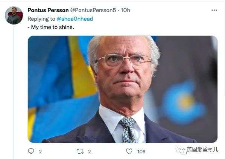Click the WeChat logo in the watermark
This screenshot has width=225, height=159.
point(181,150)
